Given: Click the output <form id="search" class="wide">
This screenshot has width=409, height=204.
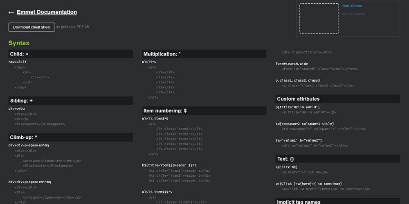Looking at the screenshot, I should pos(320,69).
